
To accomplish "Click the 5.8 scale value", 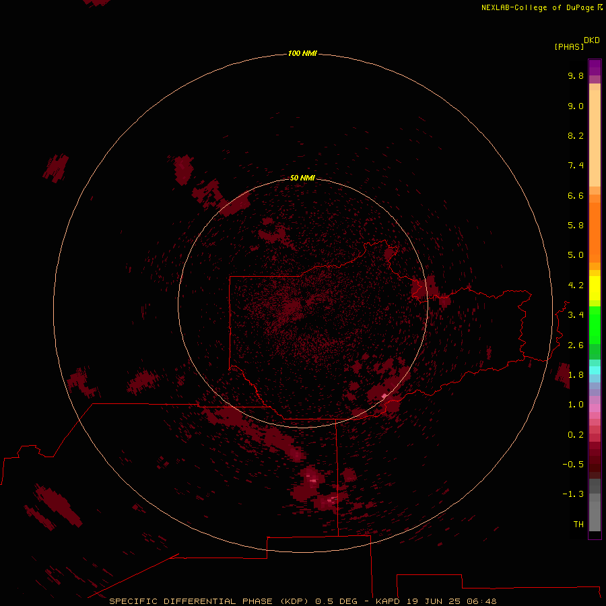I will [576, 226].
